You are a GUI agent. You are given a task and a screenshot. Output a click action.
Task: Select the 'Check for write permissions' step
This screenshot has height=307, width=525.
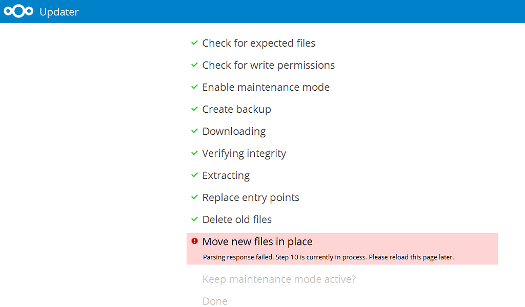[x=268, y=65]
